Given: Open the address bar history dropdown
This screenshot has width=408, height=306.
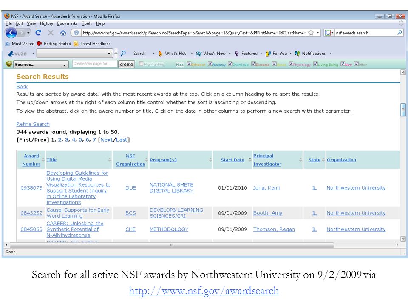Looking at the screenshot, I should 318,33.
